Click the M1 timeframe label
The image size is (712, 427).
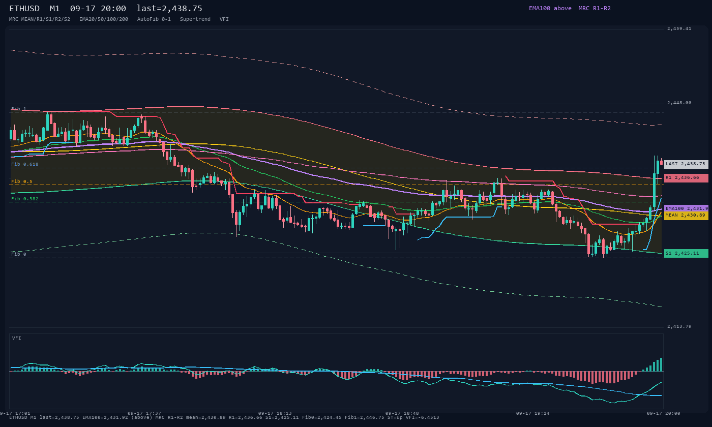[x=55, y=9]
